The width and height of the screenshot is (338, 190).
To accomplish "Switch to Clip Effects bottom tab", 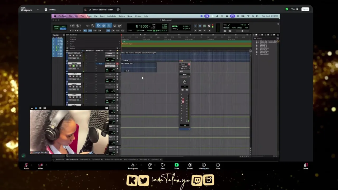I will pyautogui.click(x=71, y=160).
